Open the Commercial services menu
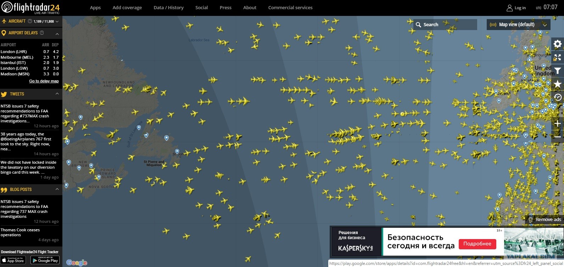 [x=290, y=8]
